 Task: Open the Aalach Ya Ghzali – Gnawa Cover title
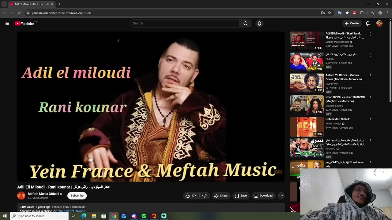pyautogui.click(x=345, y=77)
